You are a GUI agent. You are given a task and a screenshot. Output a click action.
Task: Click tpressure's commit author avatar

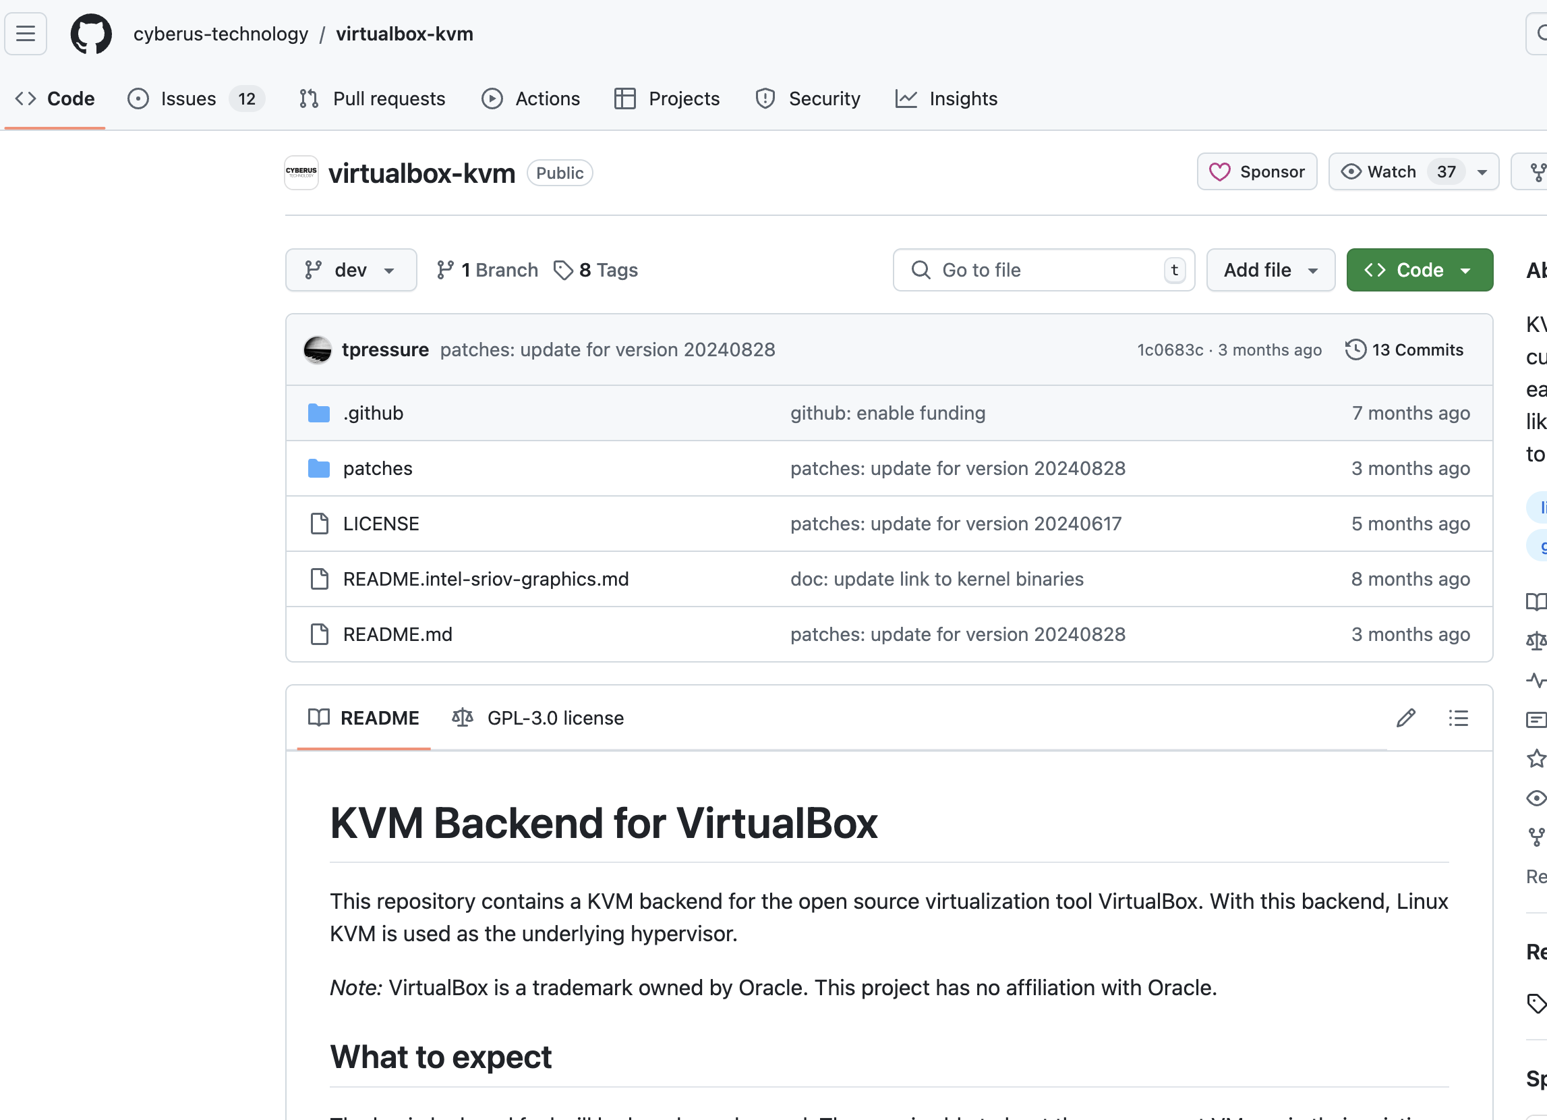click(317, 349)
